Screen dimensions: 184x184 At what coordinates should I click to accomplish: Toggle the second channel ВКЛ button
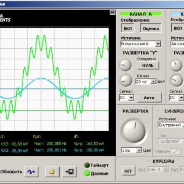[x=178, y=28]
